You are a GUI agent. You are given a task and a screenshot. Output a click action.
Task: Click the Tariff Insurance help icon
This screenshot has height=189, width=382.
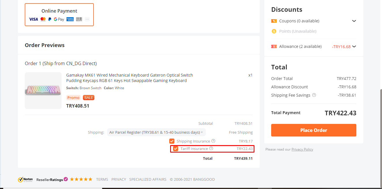pos(211,149)
